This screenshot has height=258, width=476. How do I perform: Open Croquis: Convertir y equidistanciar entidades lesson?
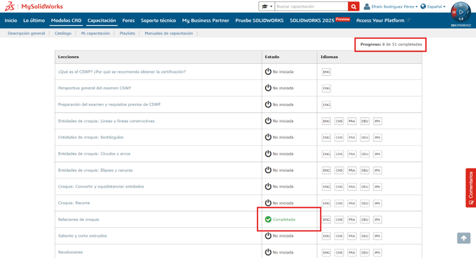(x=101, y=187)
